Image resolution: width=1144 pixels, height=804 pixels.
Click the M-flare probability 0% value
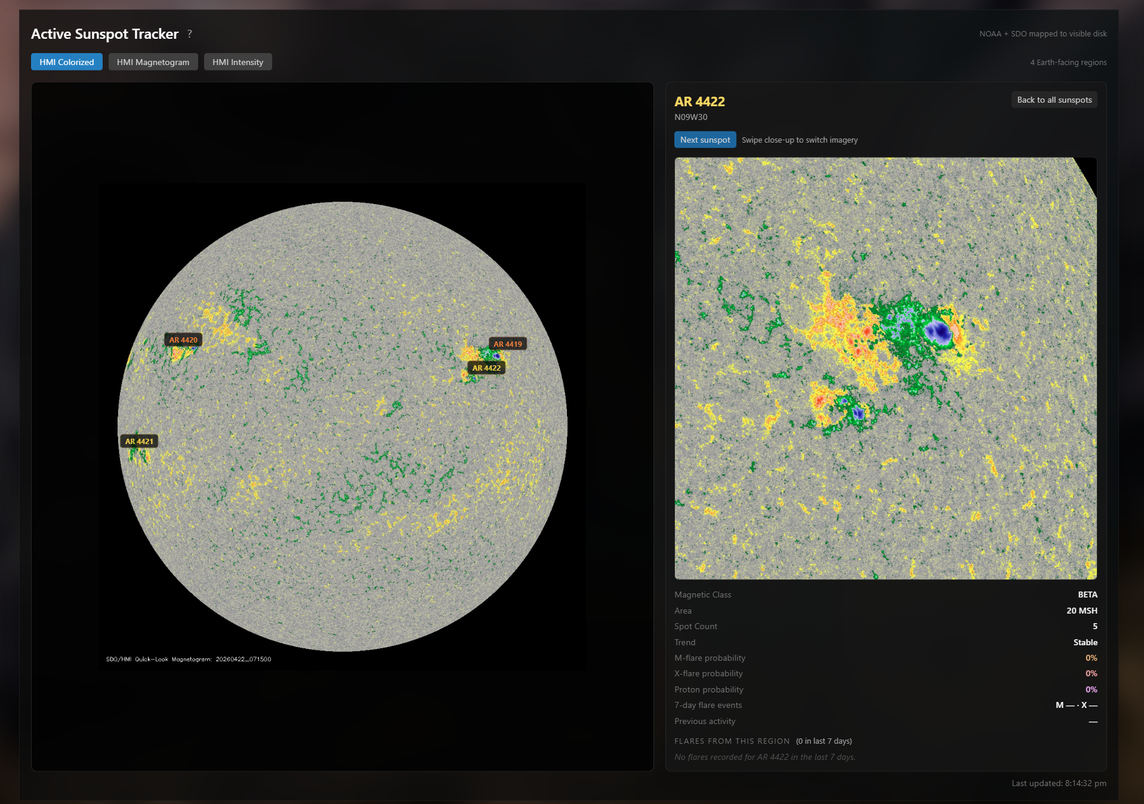(x=1091, y=658)
